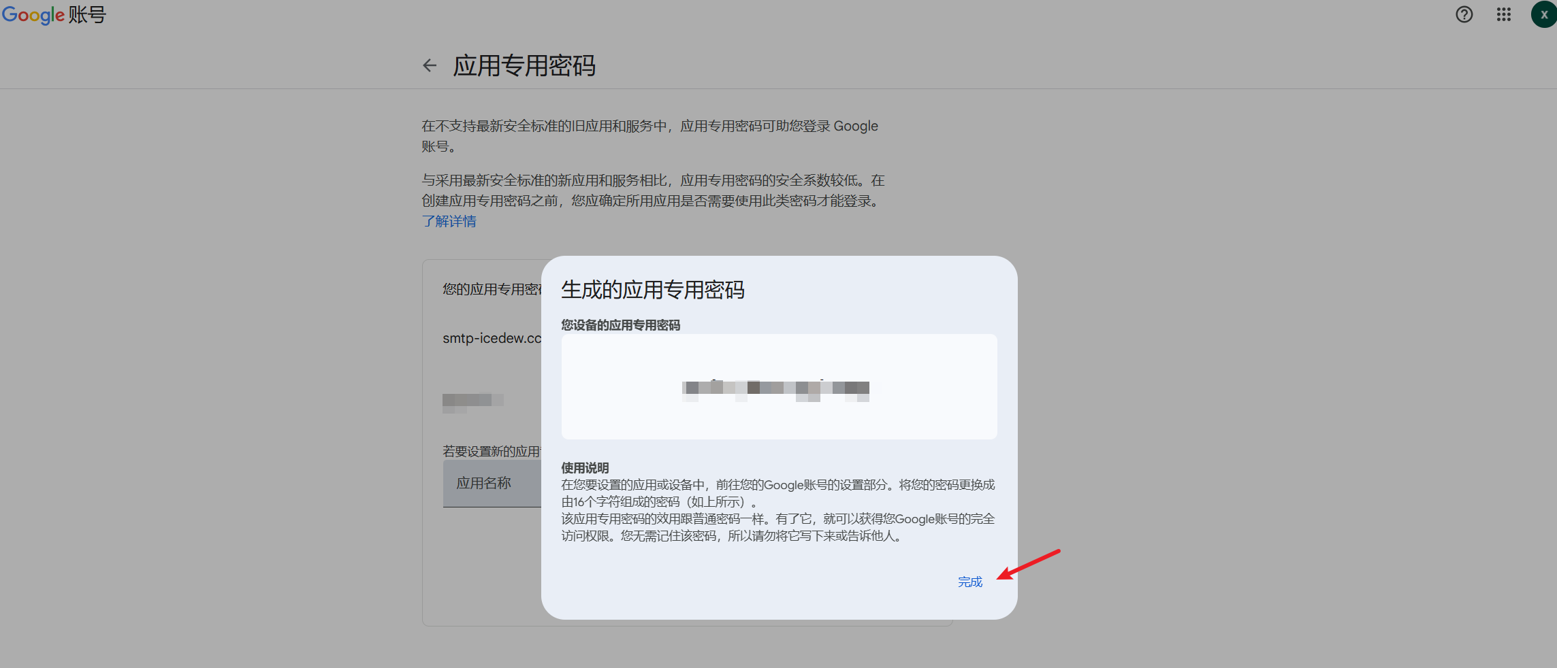1557x668 pixels.
Task: Click the blurred generated password text
Action: [775, 388]
